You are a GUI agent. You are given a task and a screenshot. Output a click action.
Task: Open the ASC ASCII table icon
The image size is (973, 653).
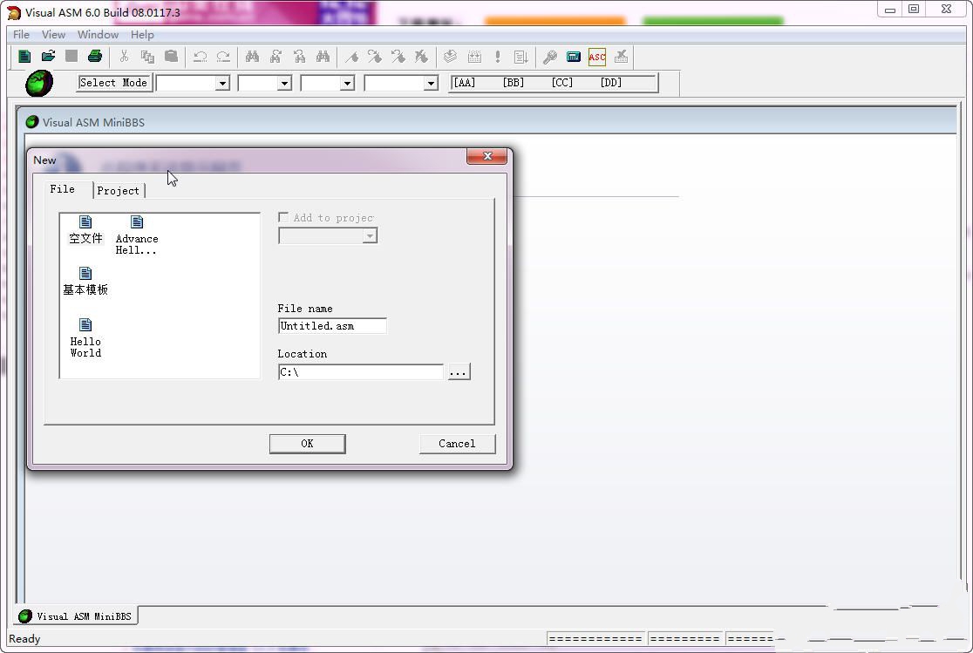(597, 57)
